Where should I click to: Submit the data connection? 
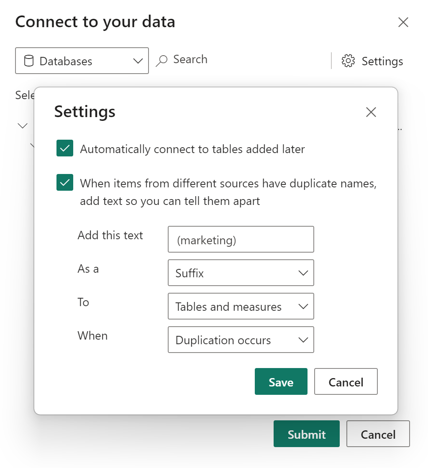pyautogui.click(x=306, y=434)
